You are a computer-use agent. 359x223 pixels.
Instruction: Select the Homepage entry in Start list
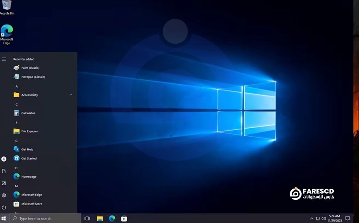point(28,177)
